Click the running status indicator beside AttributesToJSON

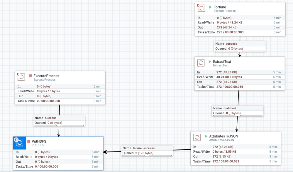[206, 136]
